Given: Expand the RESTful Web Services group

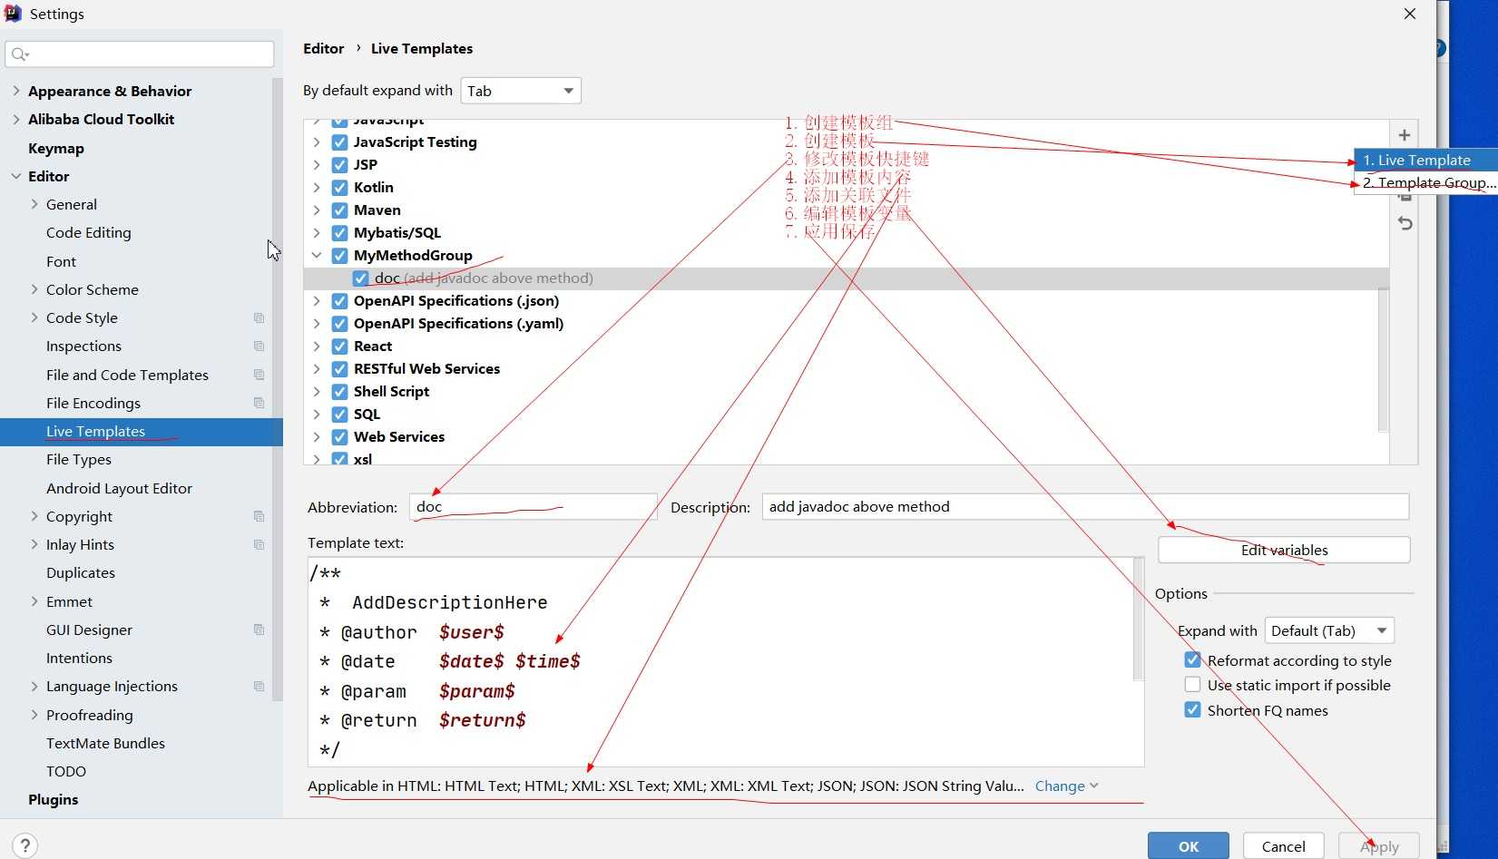Looking at the screenshot, I should (316, 369).
